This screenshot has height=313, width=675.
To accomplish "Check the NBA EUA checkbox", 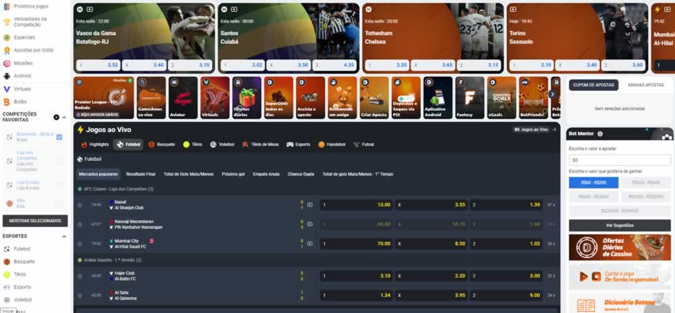I will click(59, 204).
